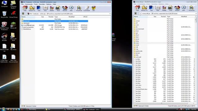Screen dimensions: 198x111
Task: Open Favorites menu in Mo' Creatures window
Action: tap(42, 4)
